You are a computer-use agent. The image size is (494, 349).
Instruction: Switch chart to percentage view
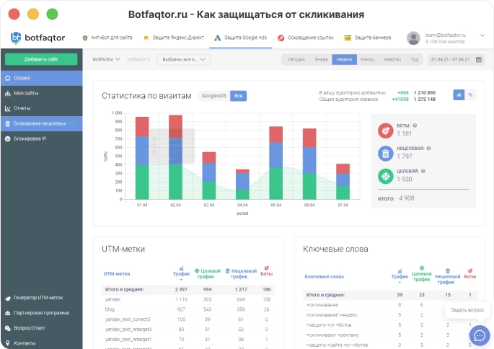click(x=470, y=94)
